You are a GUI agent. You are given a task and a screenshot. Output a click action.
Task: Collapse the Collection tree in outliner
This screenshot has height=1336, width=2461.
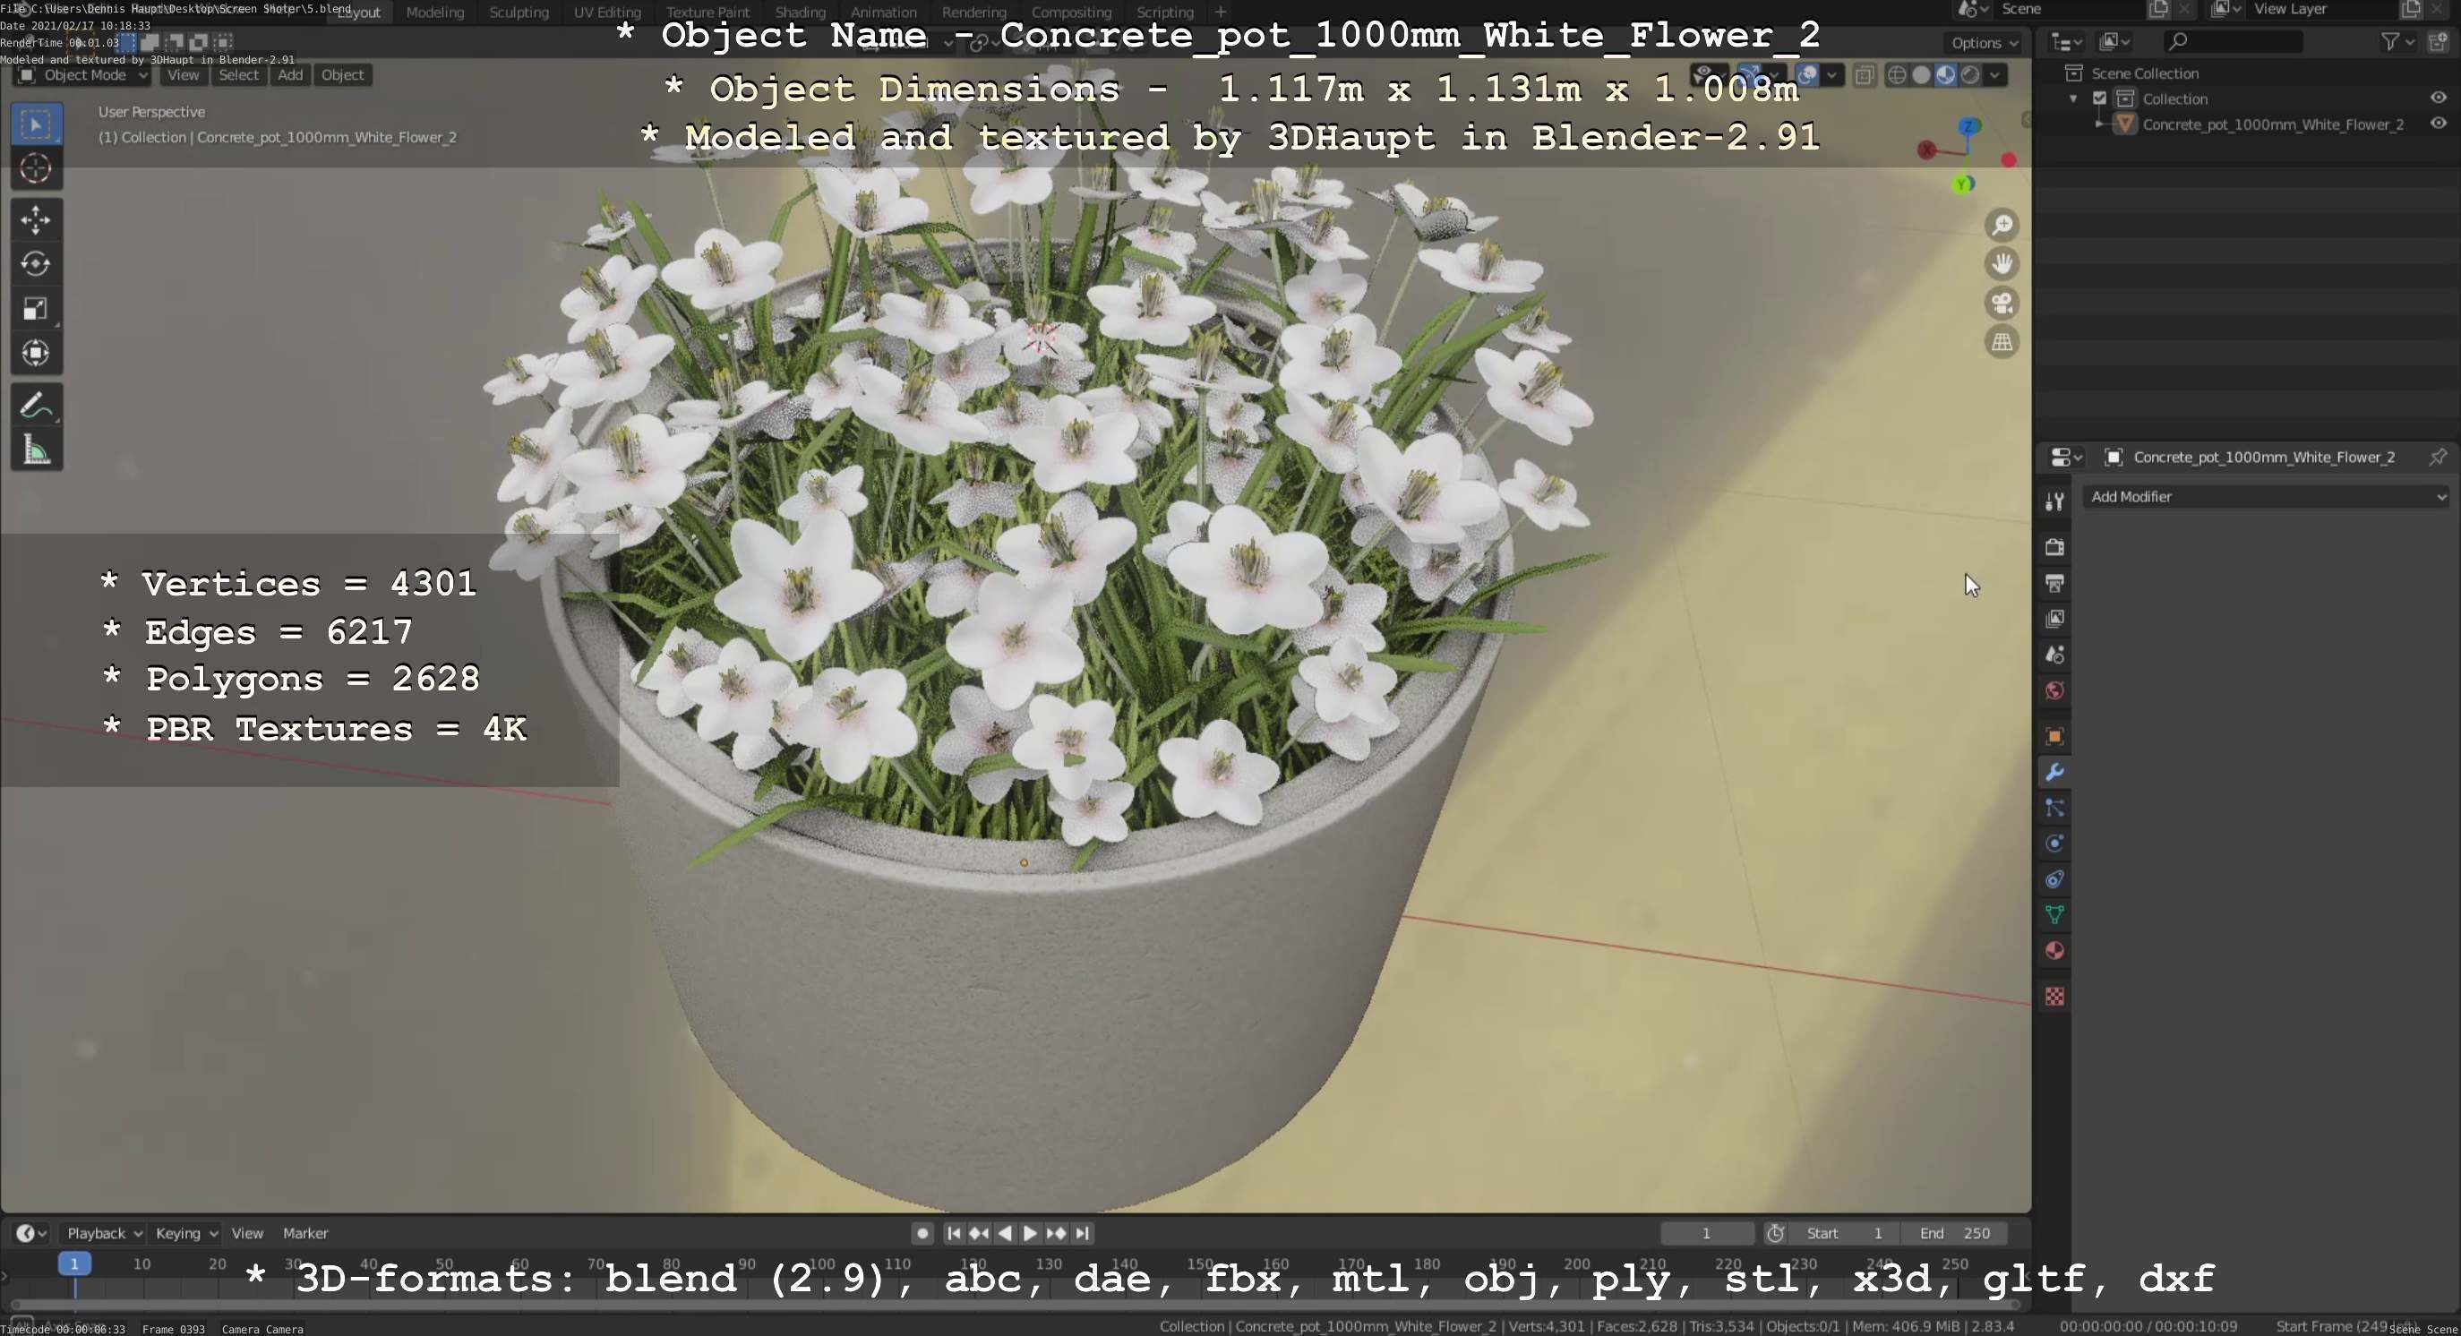coord(2072,98)
